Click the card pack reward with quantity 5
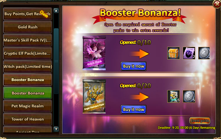Image resolution: width=221 pixels, height=139 pixels. (x=173, y=96)
